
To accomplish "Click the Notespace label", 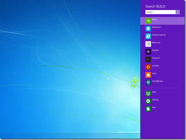I will click(x=156, y=27).
